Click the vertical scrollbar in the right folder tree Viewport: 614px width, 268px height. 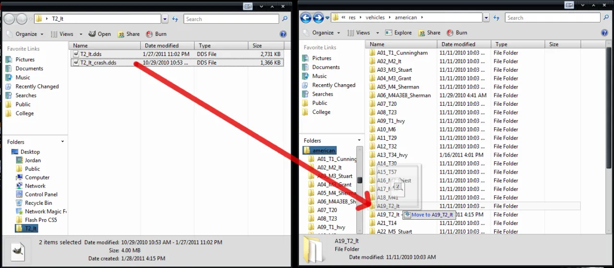359,191
